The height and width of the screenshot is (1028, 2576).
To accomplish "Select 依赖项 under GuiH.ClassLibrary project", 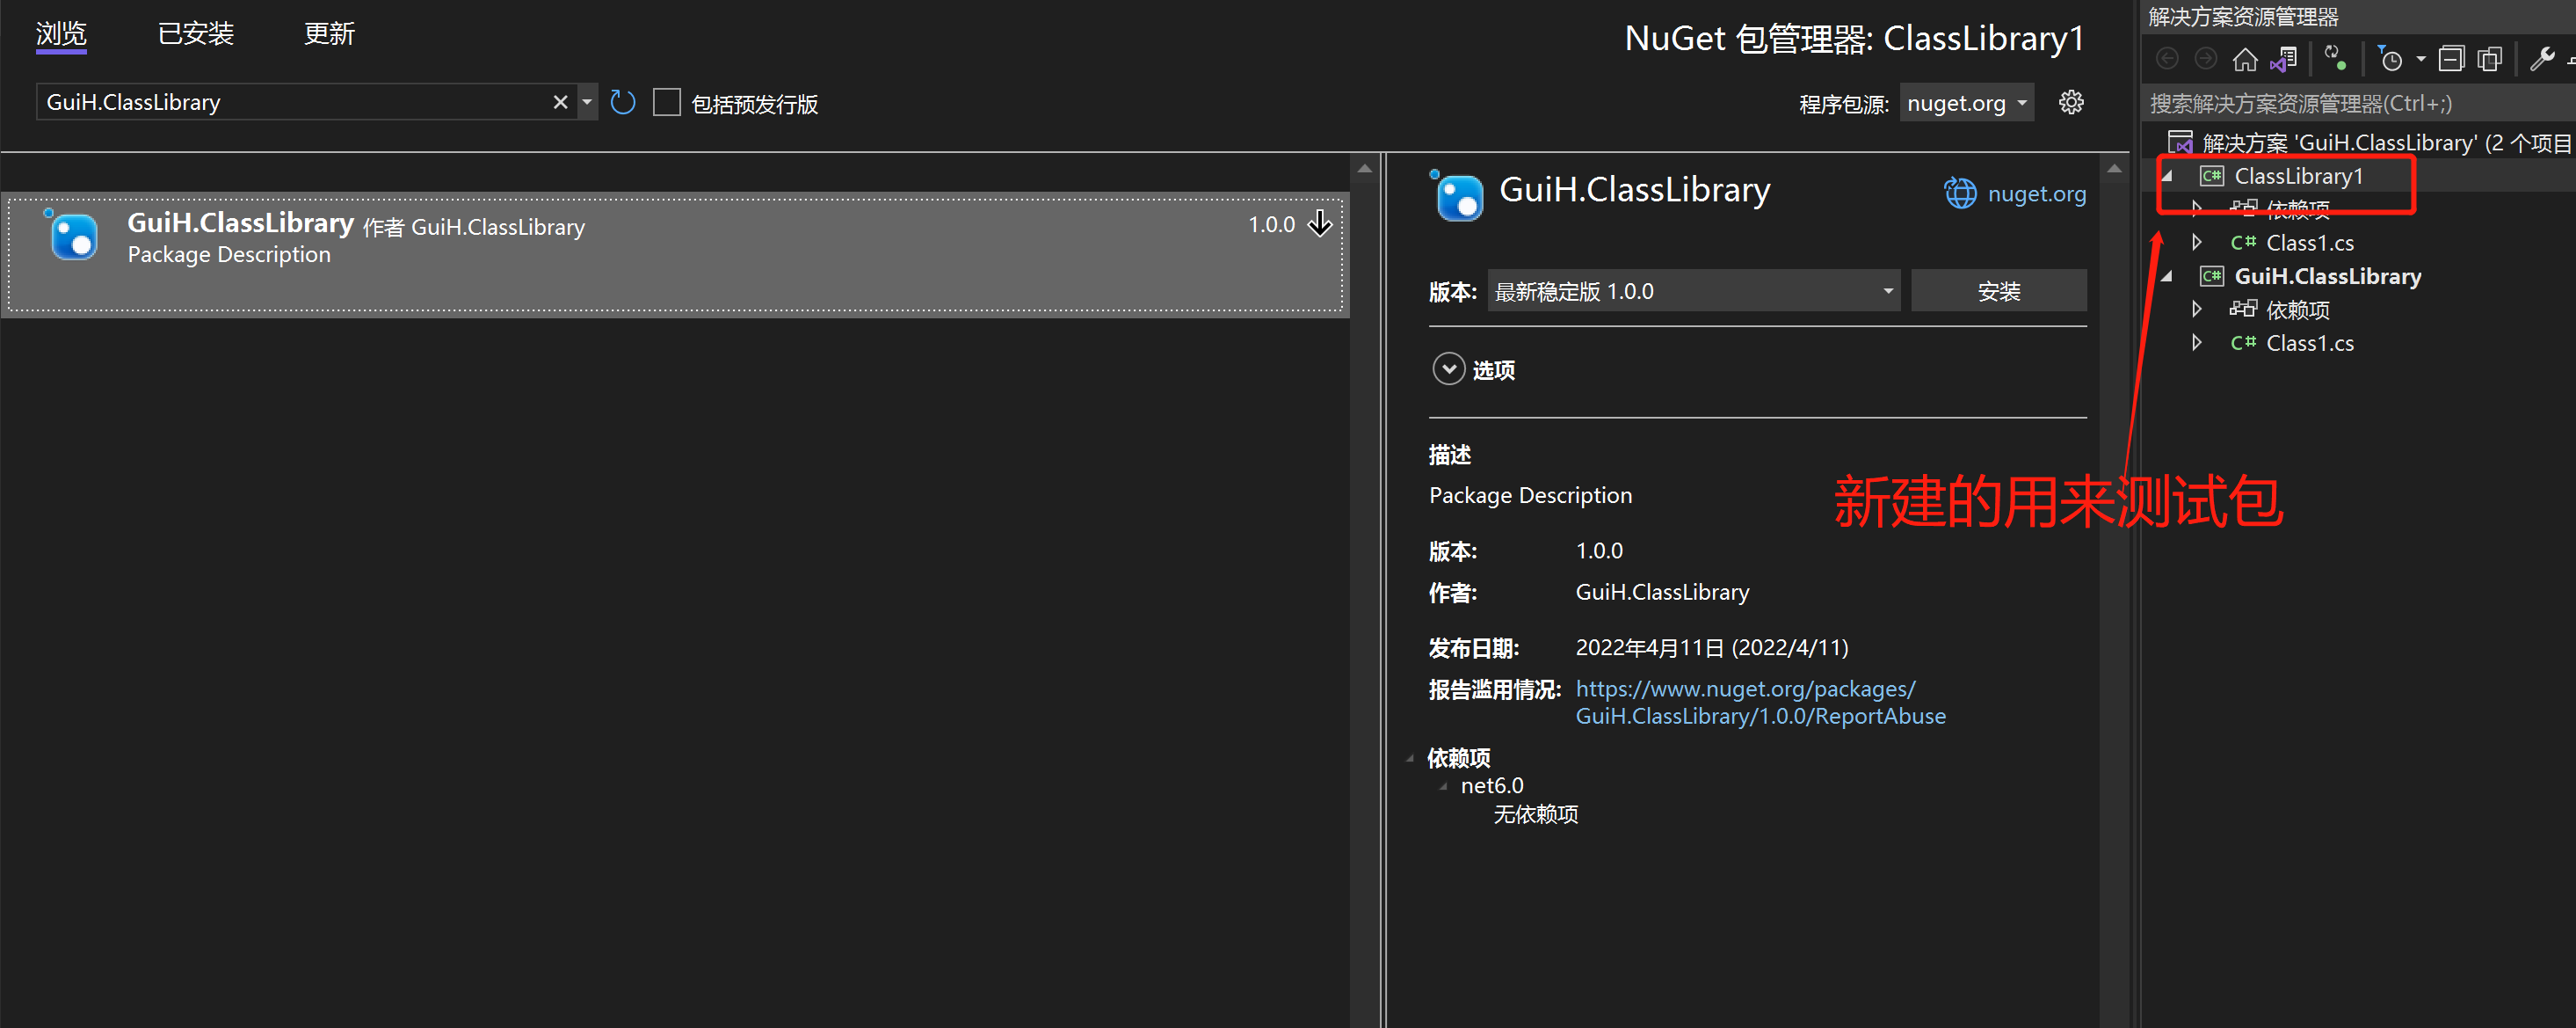I will click(x=2297, y=310).
